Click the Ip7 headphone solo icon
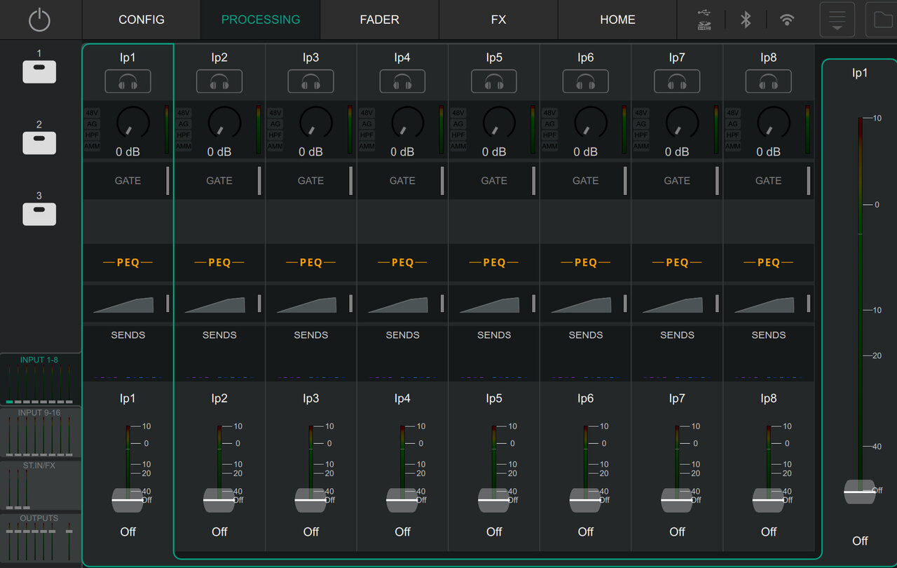Viewport: 897px width, 568px height. coord(677,81)
